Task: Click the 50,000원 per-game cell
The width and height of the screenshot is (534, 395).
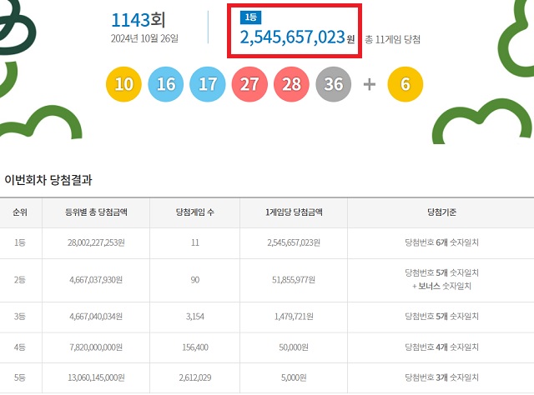Action: (x=294, y=347)
